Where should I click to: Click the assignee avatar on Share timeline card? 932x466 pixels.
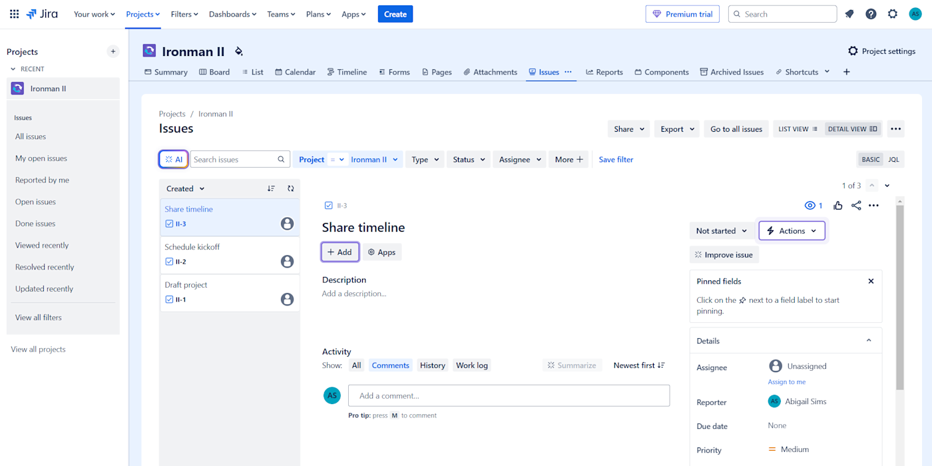click(288, 224)
